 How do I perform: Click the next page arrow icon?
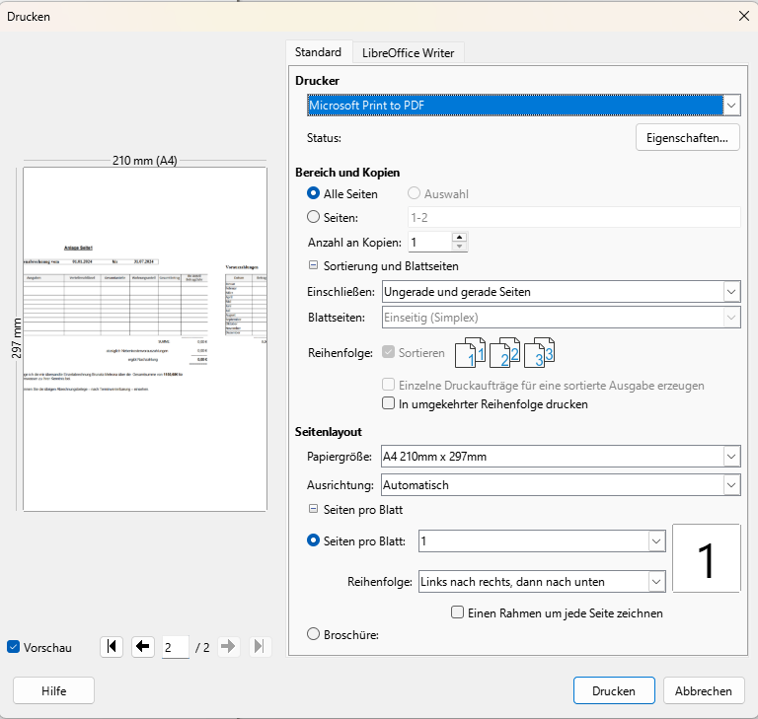tap(228, 647)
